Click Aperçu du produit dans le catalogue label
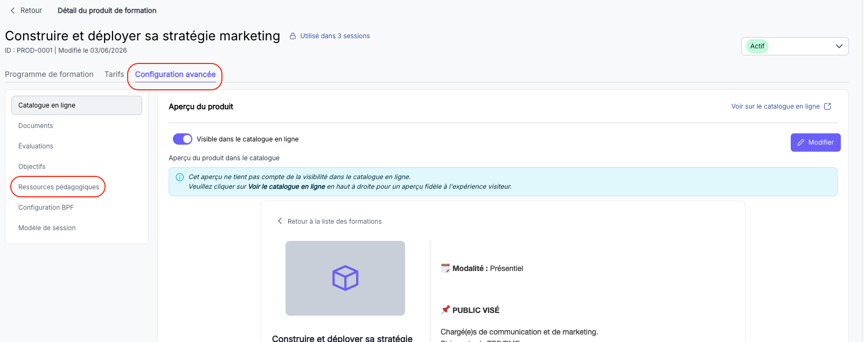 (224, 158)
